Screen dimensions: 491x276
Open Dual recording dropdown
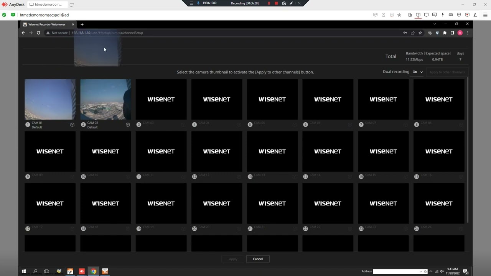(417, 72)
